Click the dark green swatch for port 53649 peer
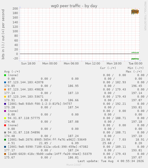The width and height of the screenshot is (148, 168). pos(5,140)
